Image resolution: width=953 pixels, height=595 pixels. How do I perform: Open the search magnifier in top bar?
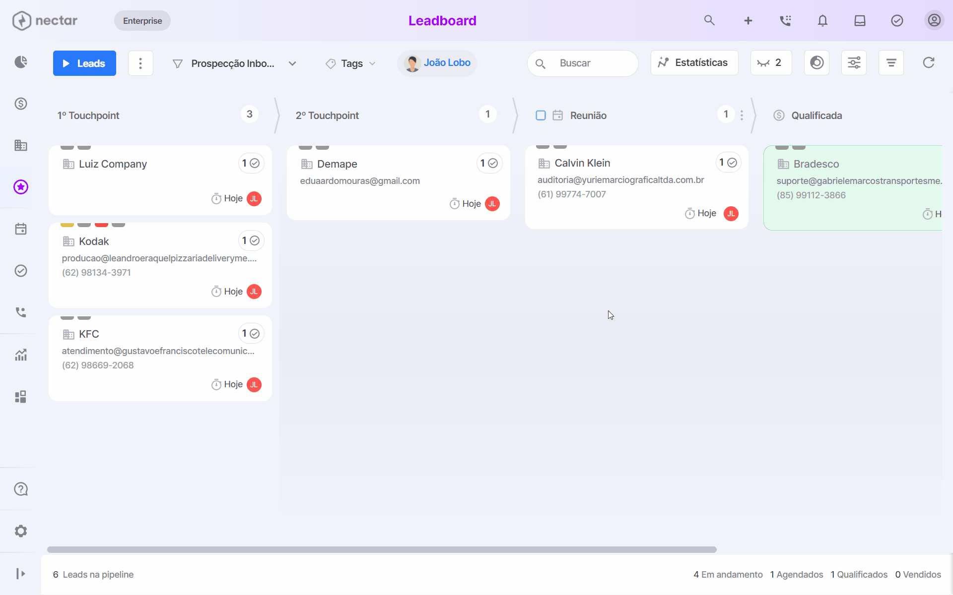(x=709, y=20)
